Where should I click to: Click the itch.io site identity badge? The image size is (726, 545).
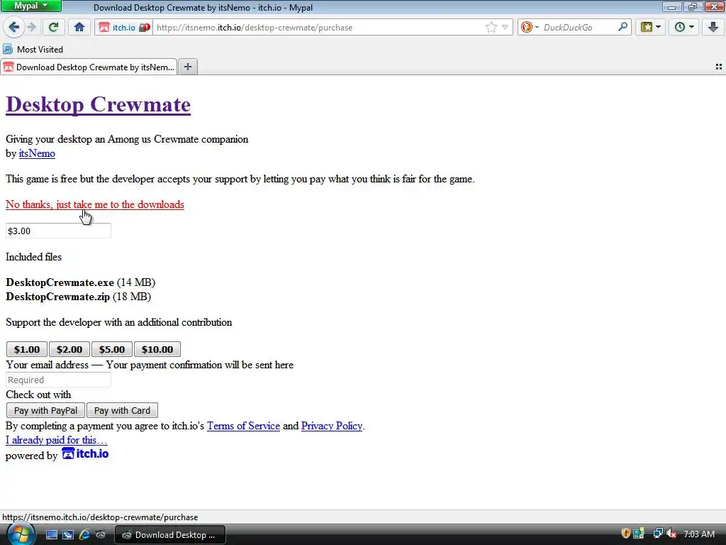coord(118,28)
